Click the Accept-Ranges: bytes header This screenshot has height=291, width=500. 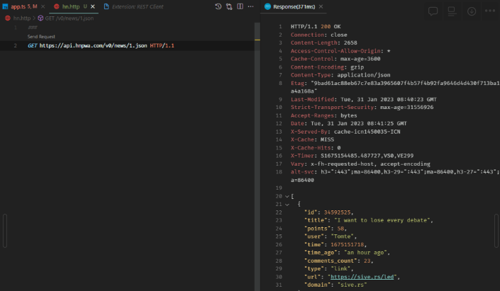(x=323, y=115)
